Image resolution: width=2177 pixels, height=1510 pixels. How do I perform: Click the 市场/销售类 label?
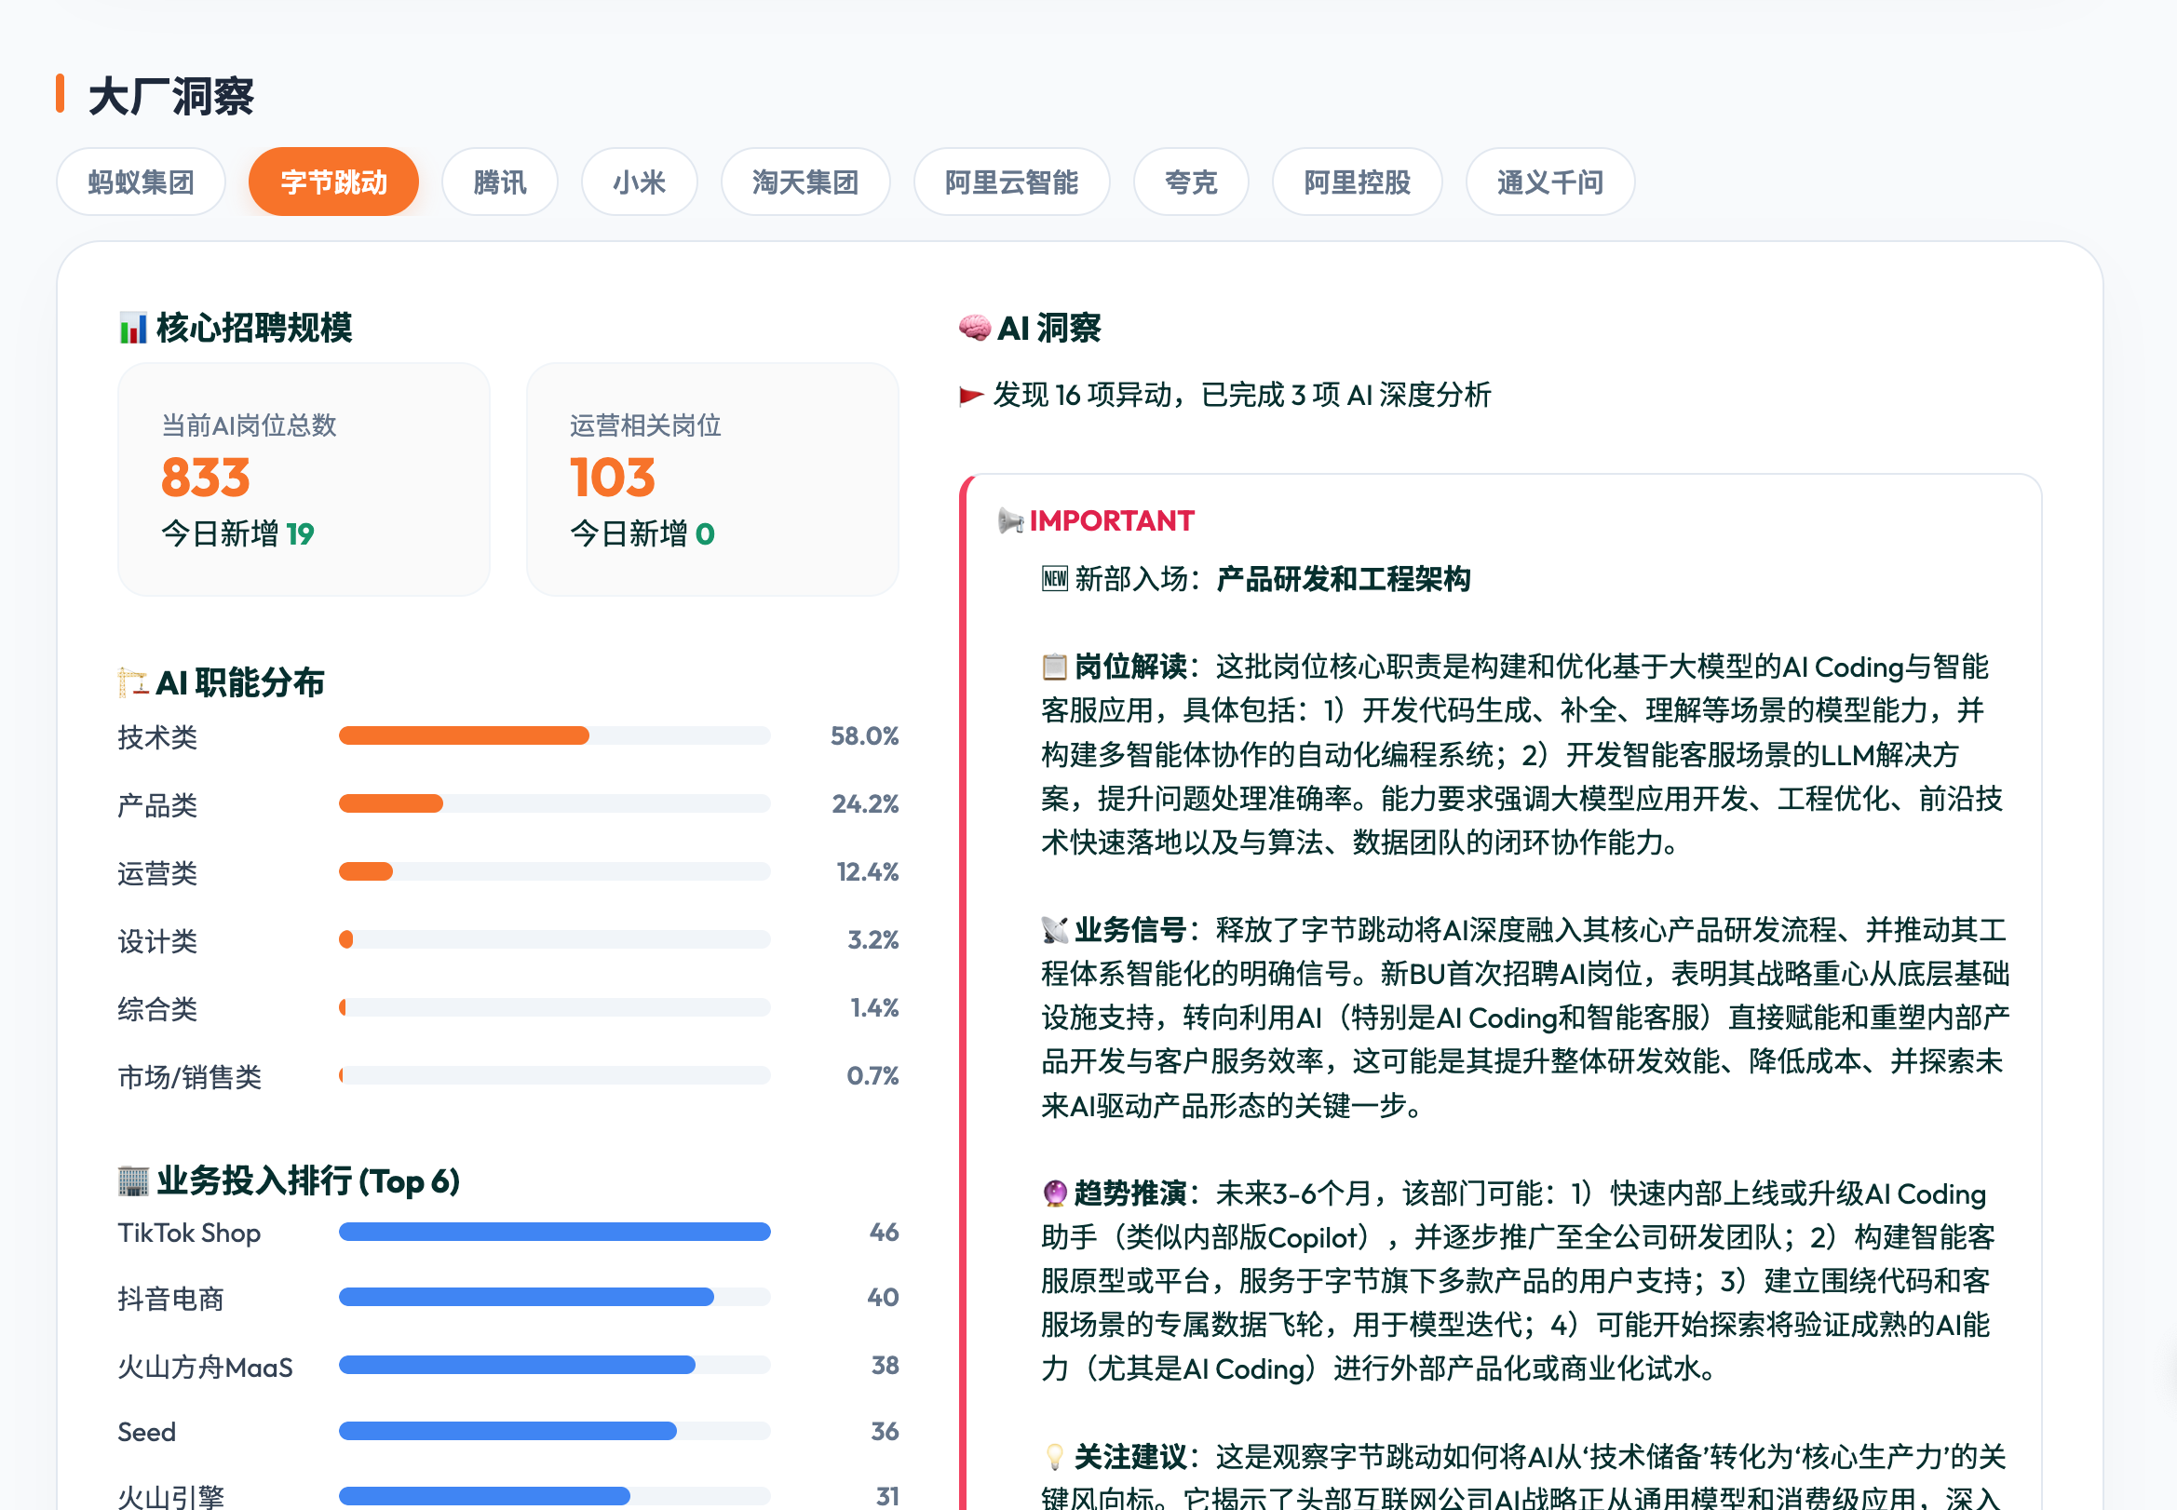(190, 1077)
